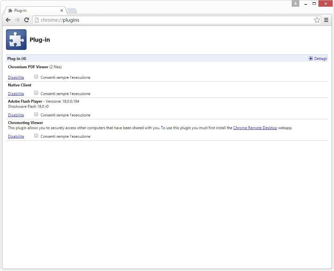Always allow Chromium PDF Viewer to run
The image size is (334, 271).
click(36, 77)
